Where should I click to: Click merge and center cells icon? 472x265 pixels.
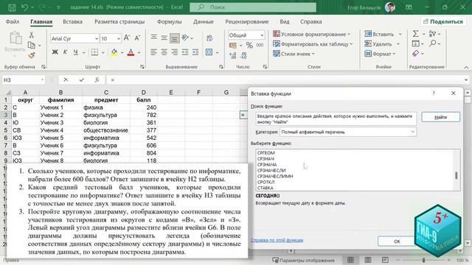[209, 52]
